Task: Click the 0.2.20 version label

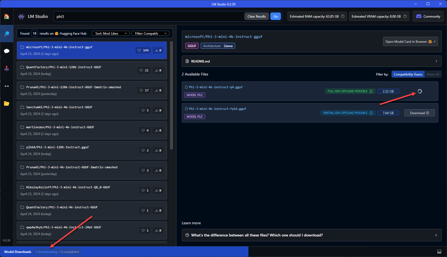Action: tap(7, 240)
